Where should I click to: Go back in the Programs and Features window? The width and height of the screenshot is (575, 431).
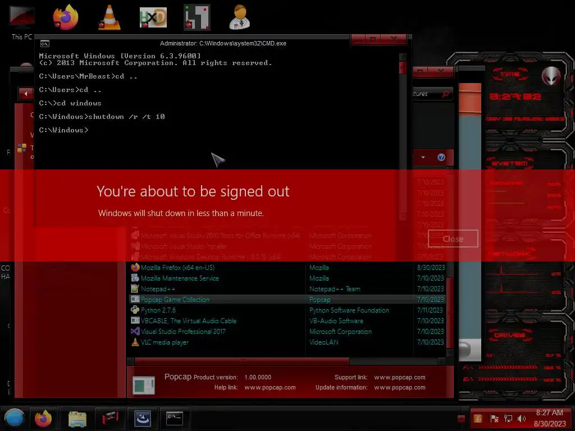point(26,94)
